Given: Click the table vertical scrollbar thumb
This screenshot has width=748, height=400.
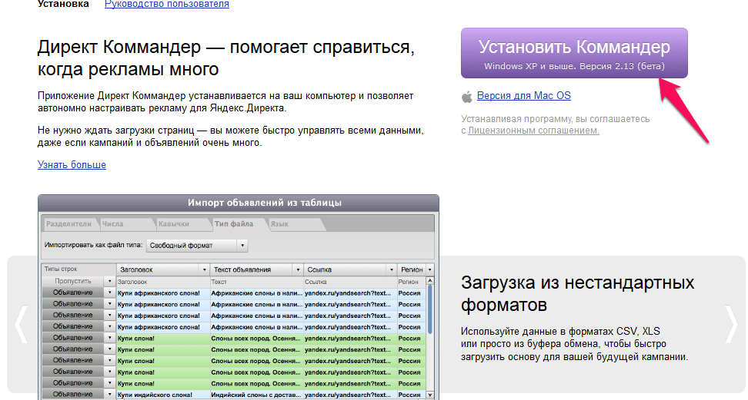Looking at the screenshot, I should tap(430, 309).
